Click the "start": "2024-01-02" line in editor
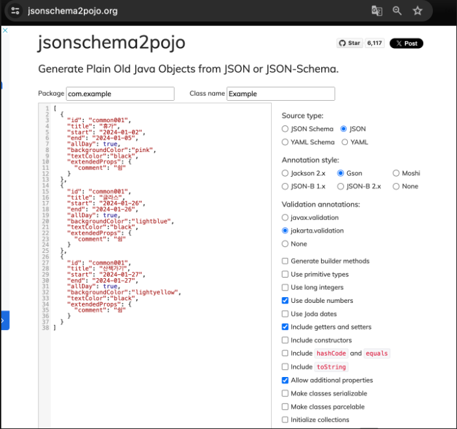This screenshot has height=429, width=457. tap(106, 132)
